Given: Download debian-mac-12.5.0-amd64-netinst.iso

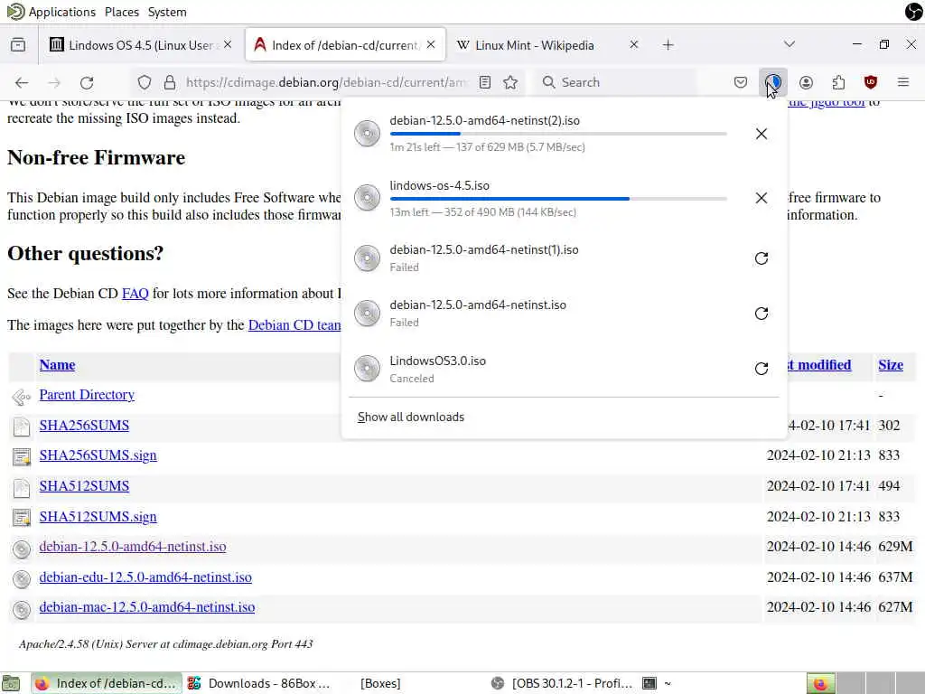Looking at the screenshot, I should [147, 607].
